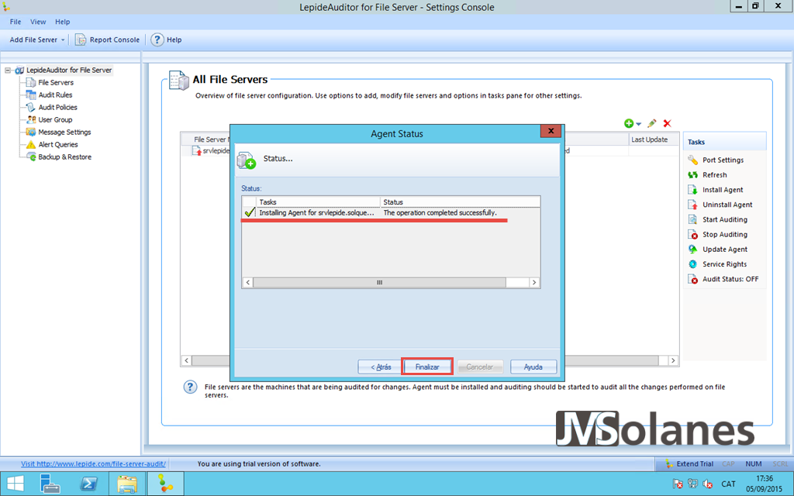This screenshot has width=794, height=496.
Task: Select Backup & Restore tree node
Action: click(x=65, y=157)
